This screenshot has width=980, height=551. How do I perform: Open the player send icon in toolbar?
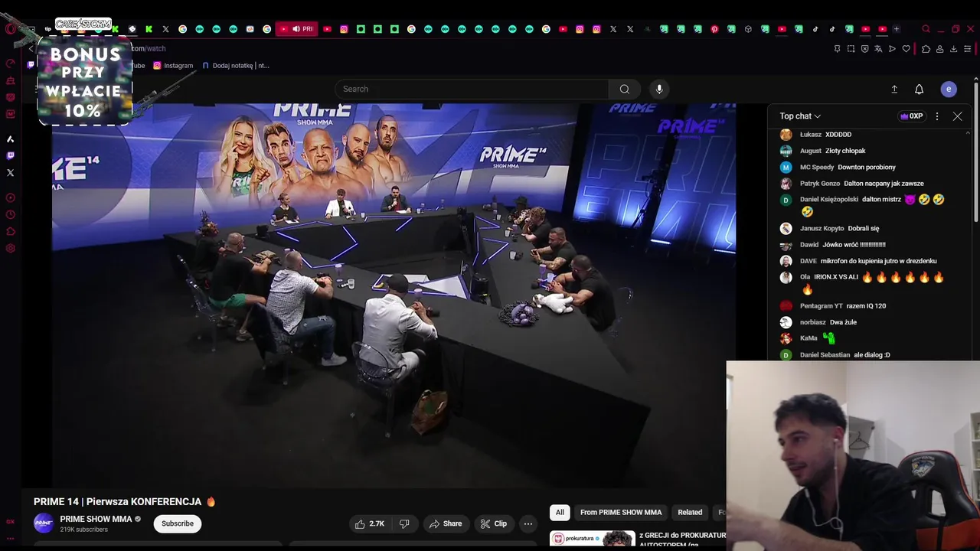(x=892, y=49)
